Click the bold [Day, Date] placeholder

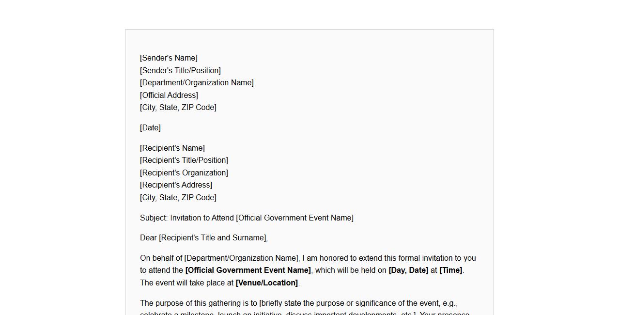pyautogui.click(x=408, y=270)
